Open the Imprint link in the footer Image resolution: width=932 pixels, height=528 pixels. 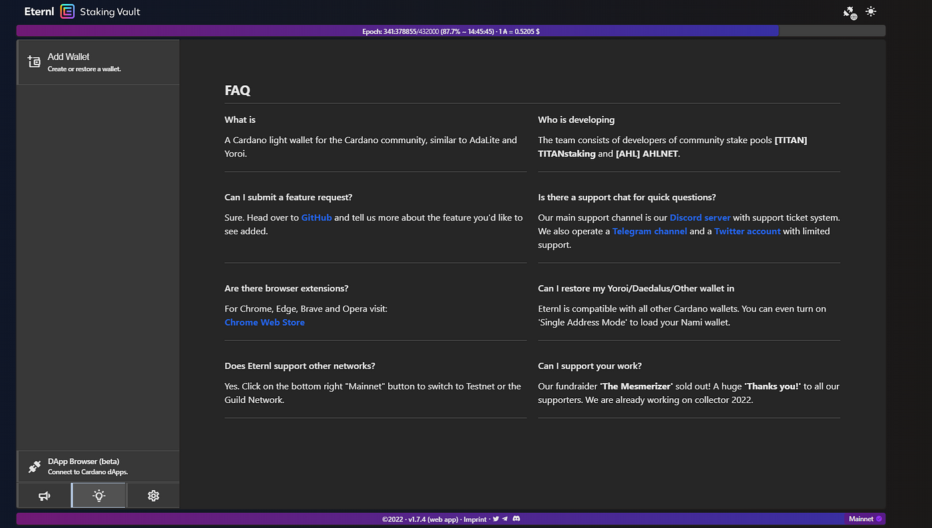click(x=476, y=519)
